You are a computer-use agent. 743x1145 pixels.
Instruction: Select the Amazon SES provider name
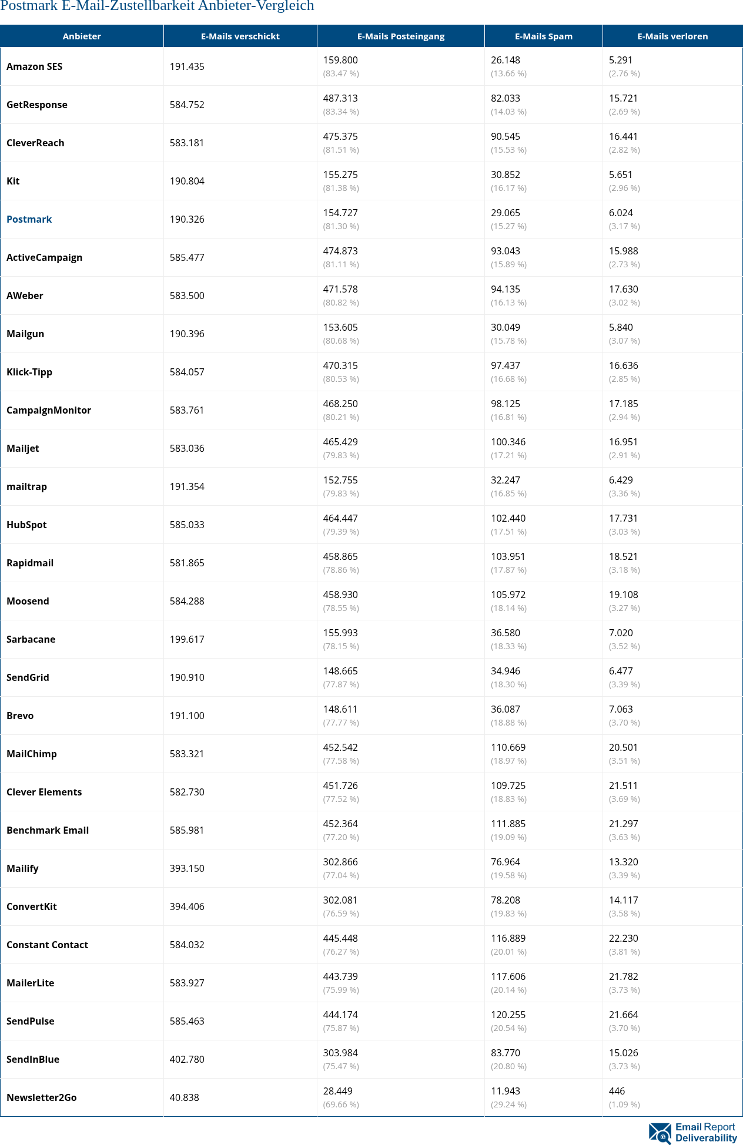click(34, 66)
